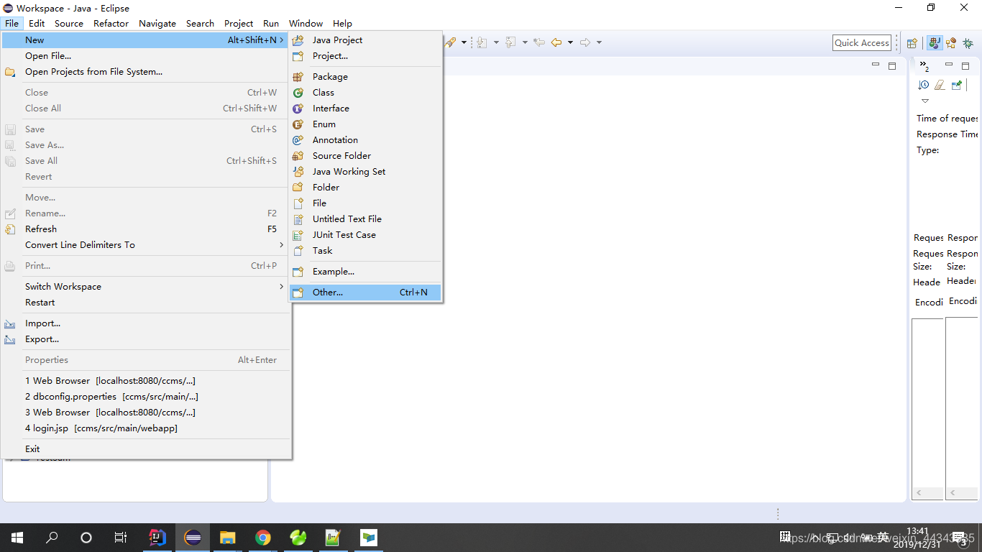Click the Last Edit Location toolbar icon
The width and height of the screenshot is (982, 552).
540,42
